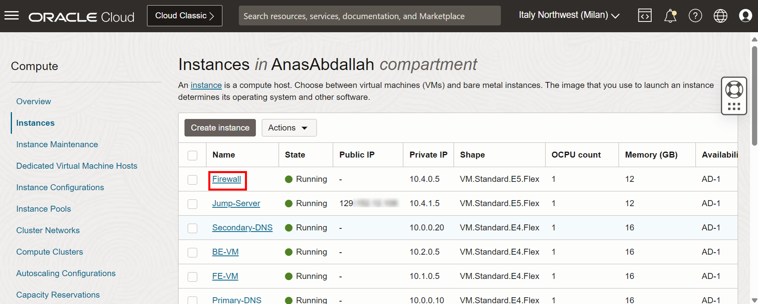Tick the checkbox for Jump-Server instance
This screenshot has height=304, width=758.
click(192, 204)
